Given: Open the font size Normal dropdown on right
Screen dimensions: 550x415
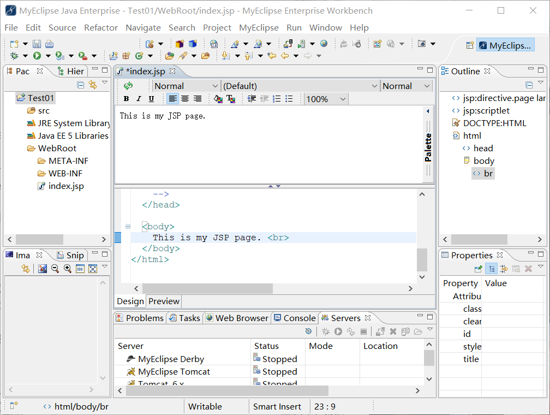Looking at the screenshot, I should click(x=406, y=86).
